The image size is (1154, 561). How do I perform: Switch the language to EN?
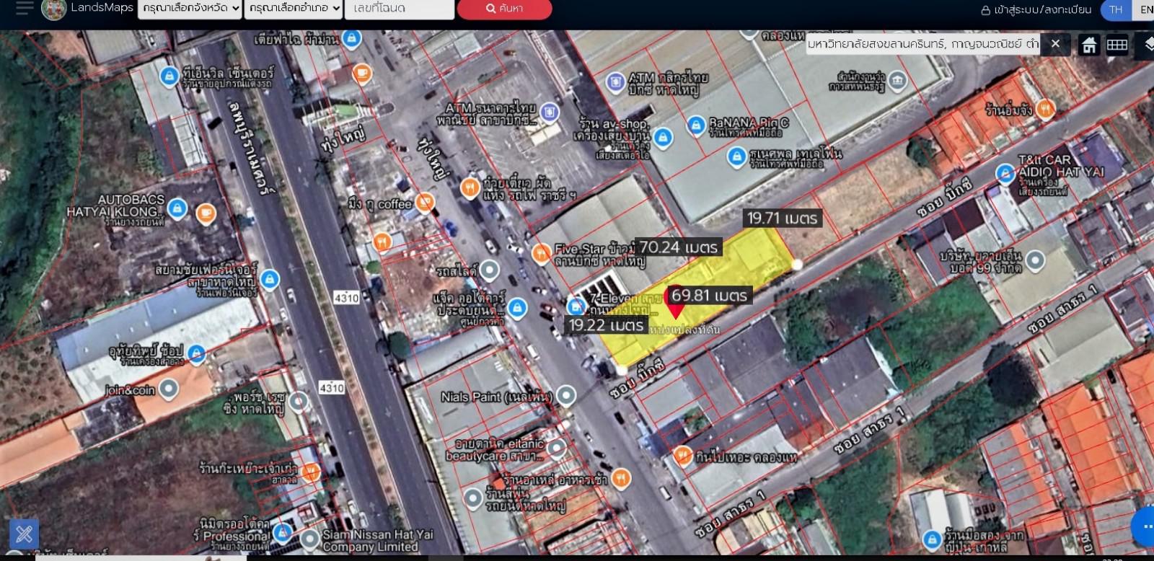pyautogui.click(x=1145, y=10)
